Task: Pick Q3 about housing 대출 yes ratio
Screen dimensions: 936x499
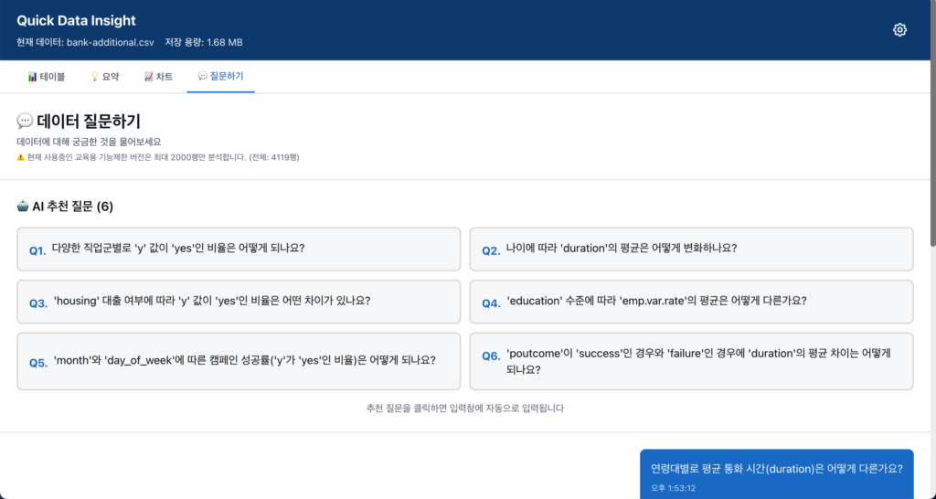Action: [239, 302]
